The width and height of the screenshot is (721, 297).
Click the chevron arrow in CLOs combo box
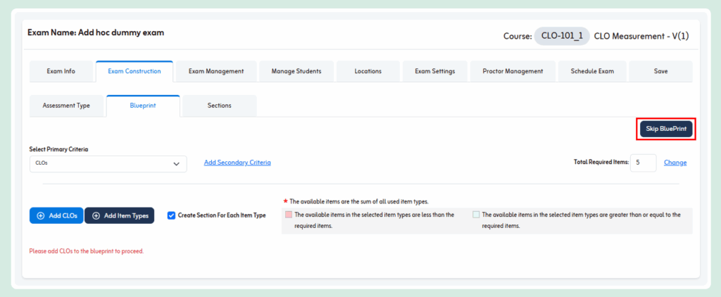[x=176, y=163]
